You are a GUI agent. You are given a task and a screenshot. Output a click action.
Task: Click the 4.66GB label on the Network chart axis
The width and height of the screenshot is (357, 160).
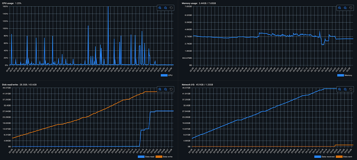coord(186,141)
